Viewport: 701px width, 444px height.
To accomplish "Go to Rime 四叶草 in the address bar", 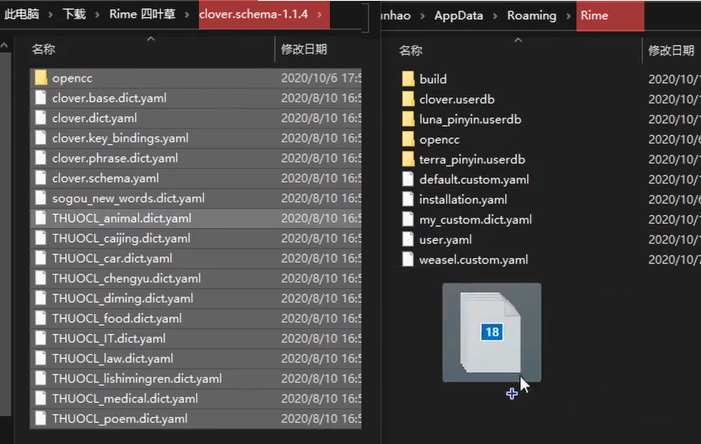I will tap(142, 15).
